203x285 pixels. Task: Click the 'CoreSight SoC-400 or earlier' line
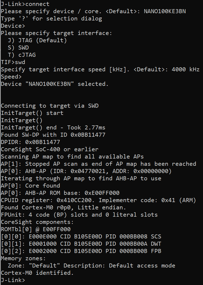(50, 149)
